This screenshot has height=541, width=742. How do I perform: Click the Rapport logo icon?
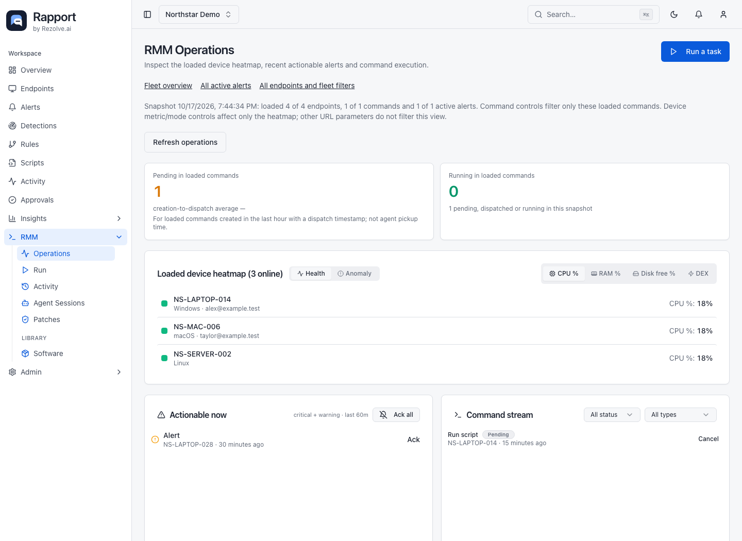[x=16, y=21]
